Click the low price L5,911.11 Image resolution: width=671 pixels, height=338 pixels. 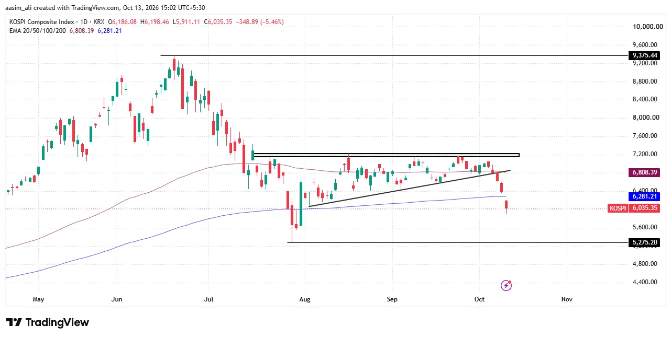click(x=186, y=21)
